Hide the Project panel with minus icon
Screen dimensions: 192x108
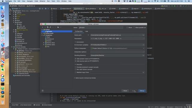(48, 9)
